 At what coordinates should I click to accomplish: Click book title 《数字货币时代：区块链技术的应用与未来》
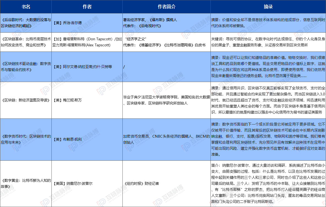tap(26, 140)
